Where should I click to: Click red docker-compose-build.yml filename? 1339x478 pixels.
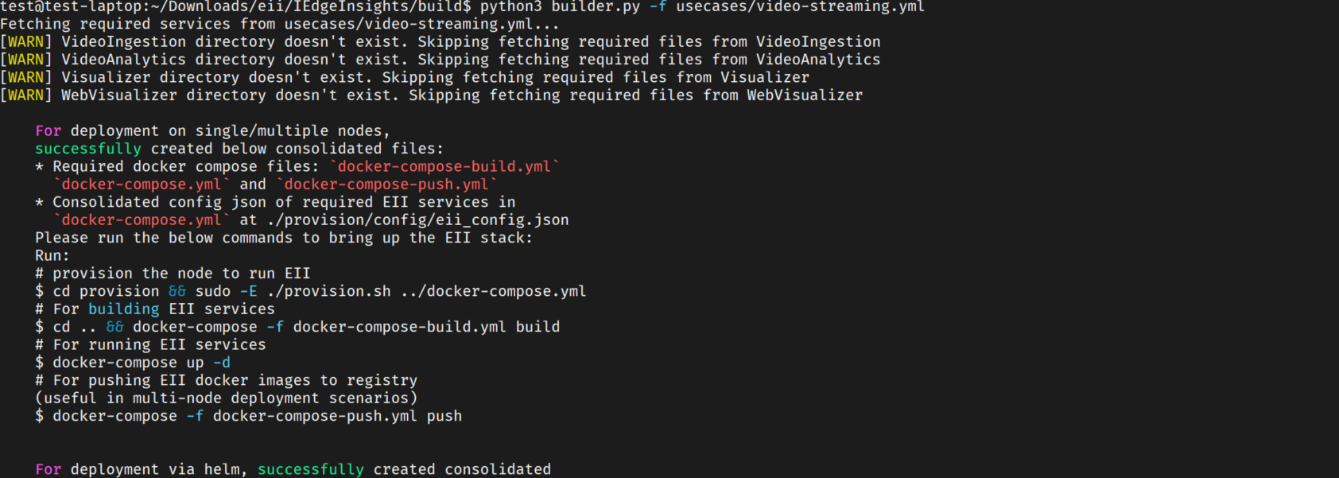pos(444,166)
